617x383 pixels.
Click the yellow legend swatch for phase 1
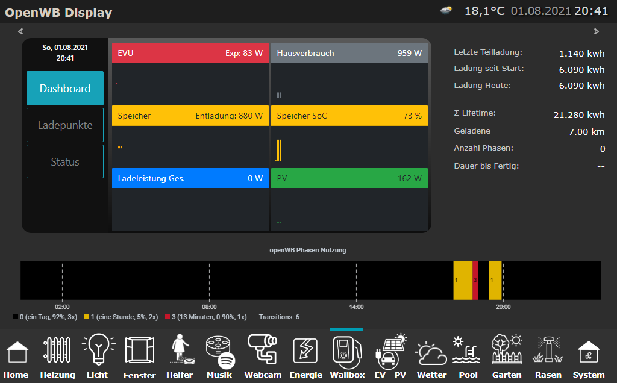click(87, 317)
